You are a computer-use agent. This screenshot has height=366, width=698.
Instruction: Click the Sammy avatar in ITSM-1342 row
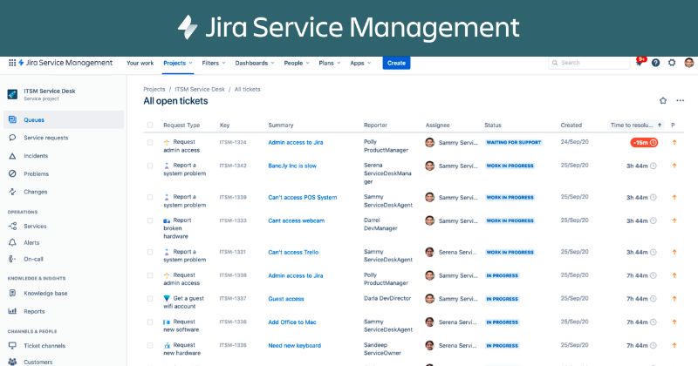click(429, 166)
